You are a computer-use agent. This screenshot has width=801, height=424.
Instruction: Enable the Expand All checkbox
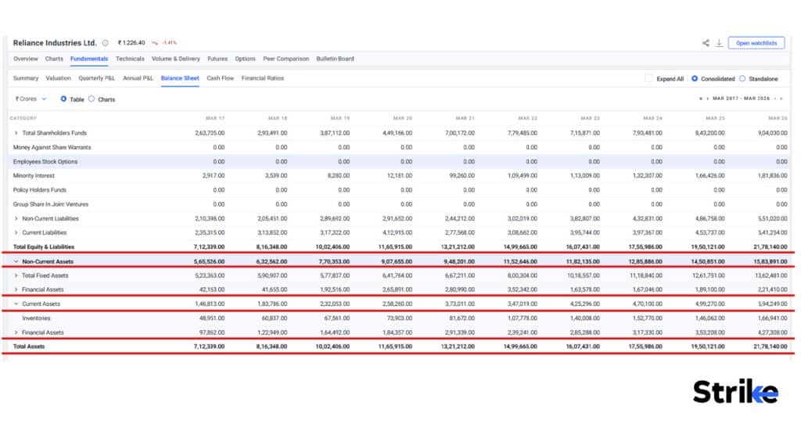coord(648,79)
